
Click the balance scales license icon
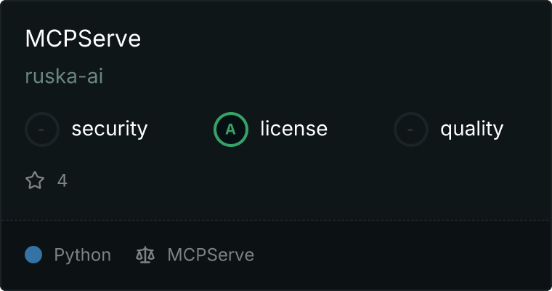coord(145,255)
